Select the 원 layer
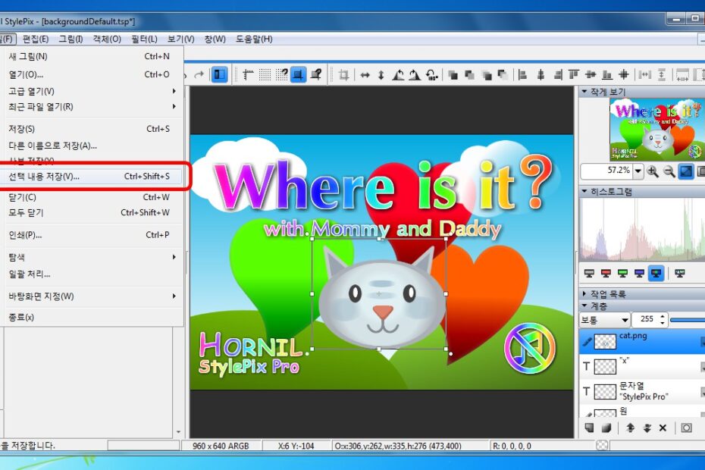This screenshot has height=470, width=705. point(642,411)
